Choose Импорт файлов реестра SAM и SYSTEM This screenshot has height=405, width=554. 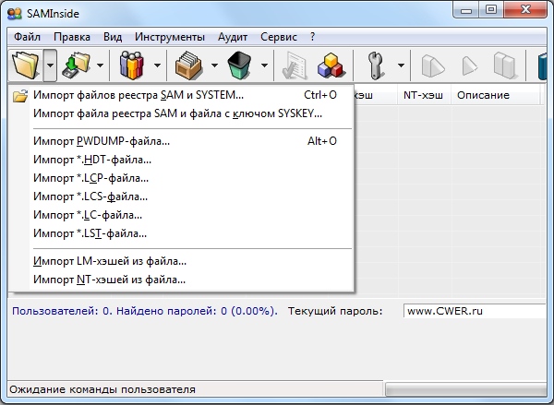tap(138, 95)
